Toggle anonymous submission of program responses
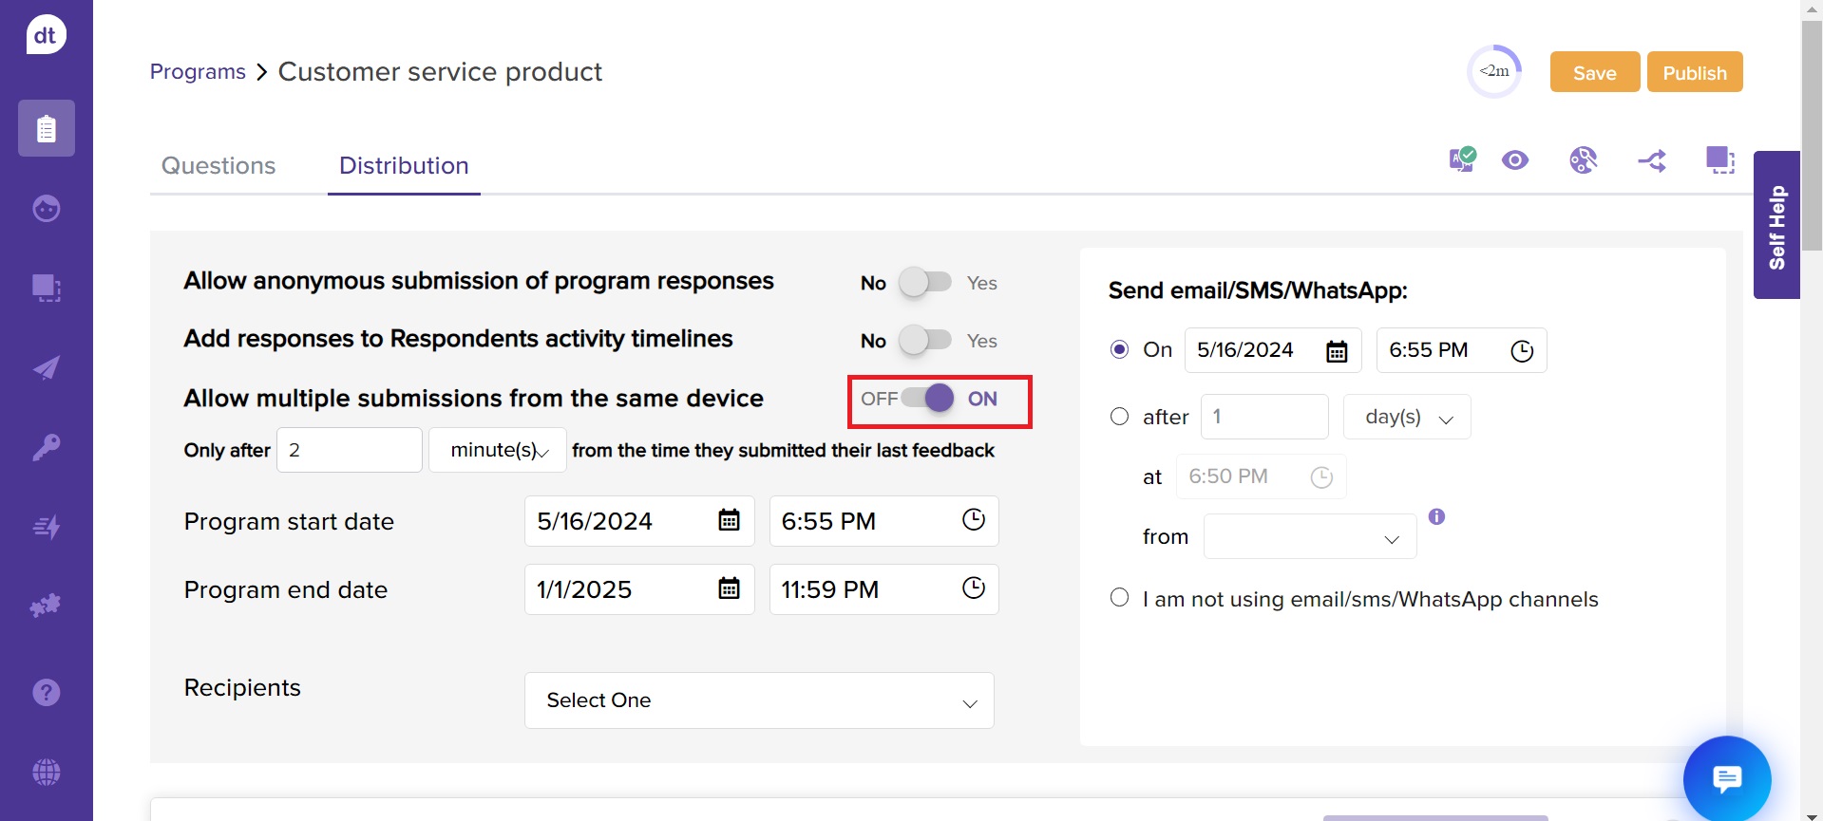The height and width of the screenshot is (821, 1823). 925,283
